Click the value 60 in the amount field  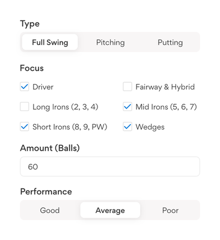33,167
